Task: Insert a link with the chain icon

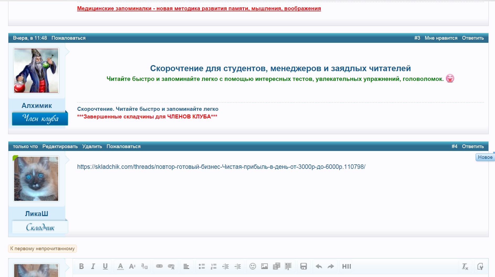Action: tap(159, 266)
